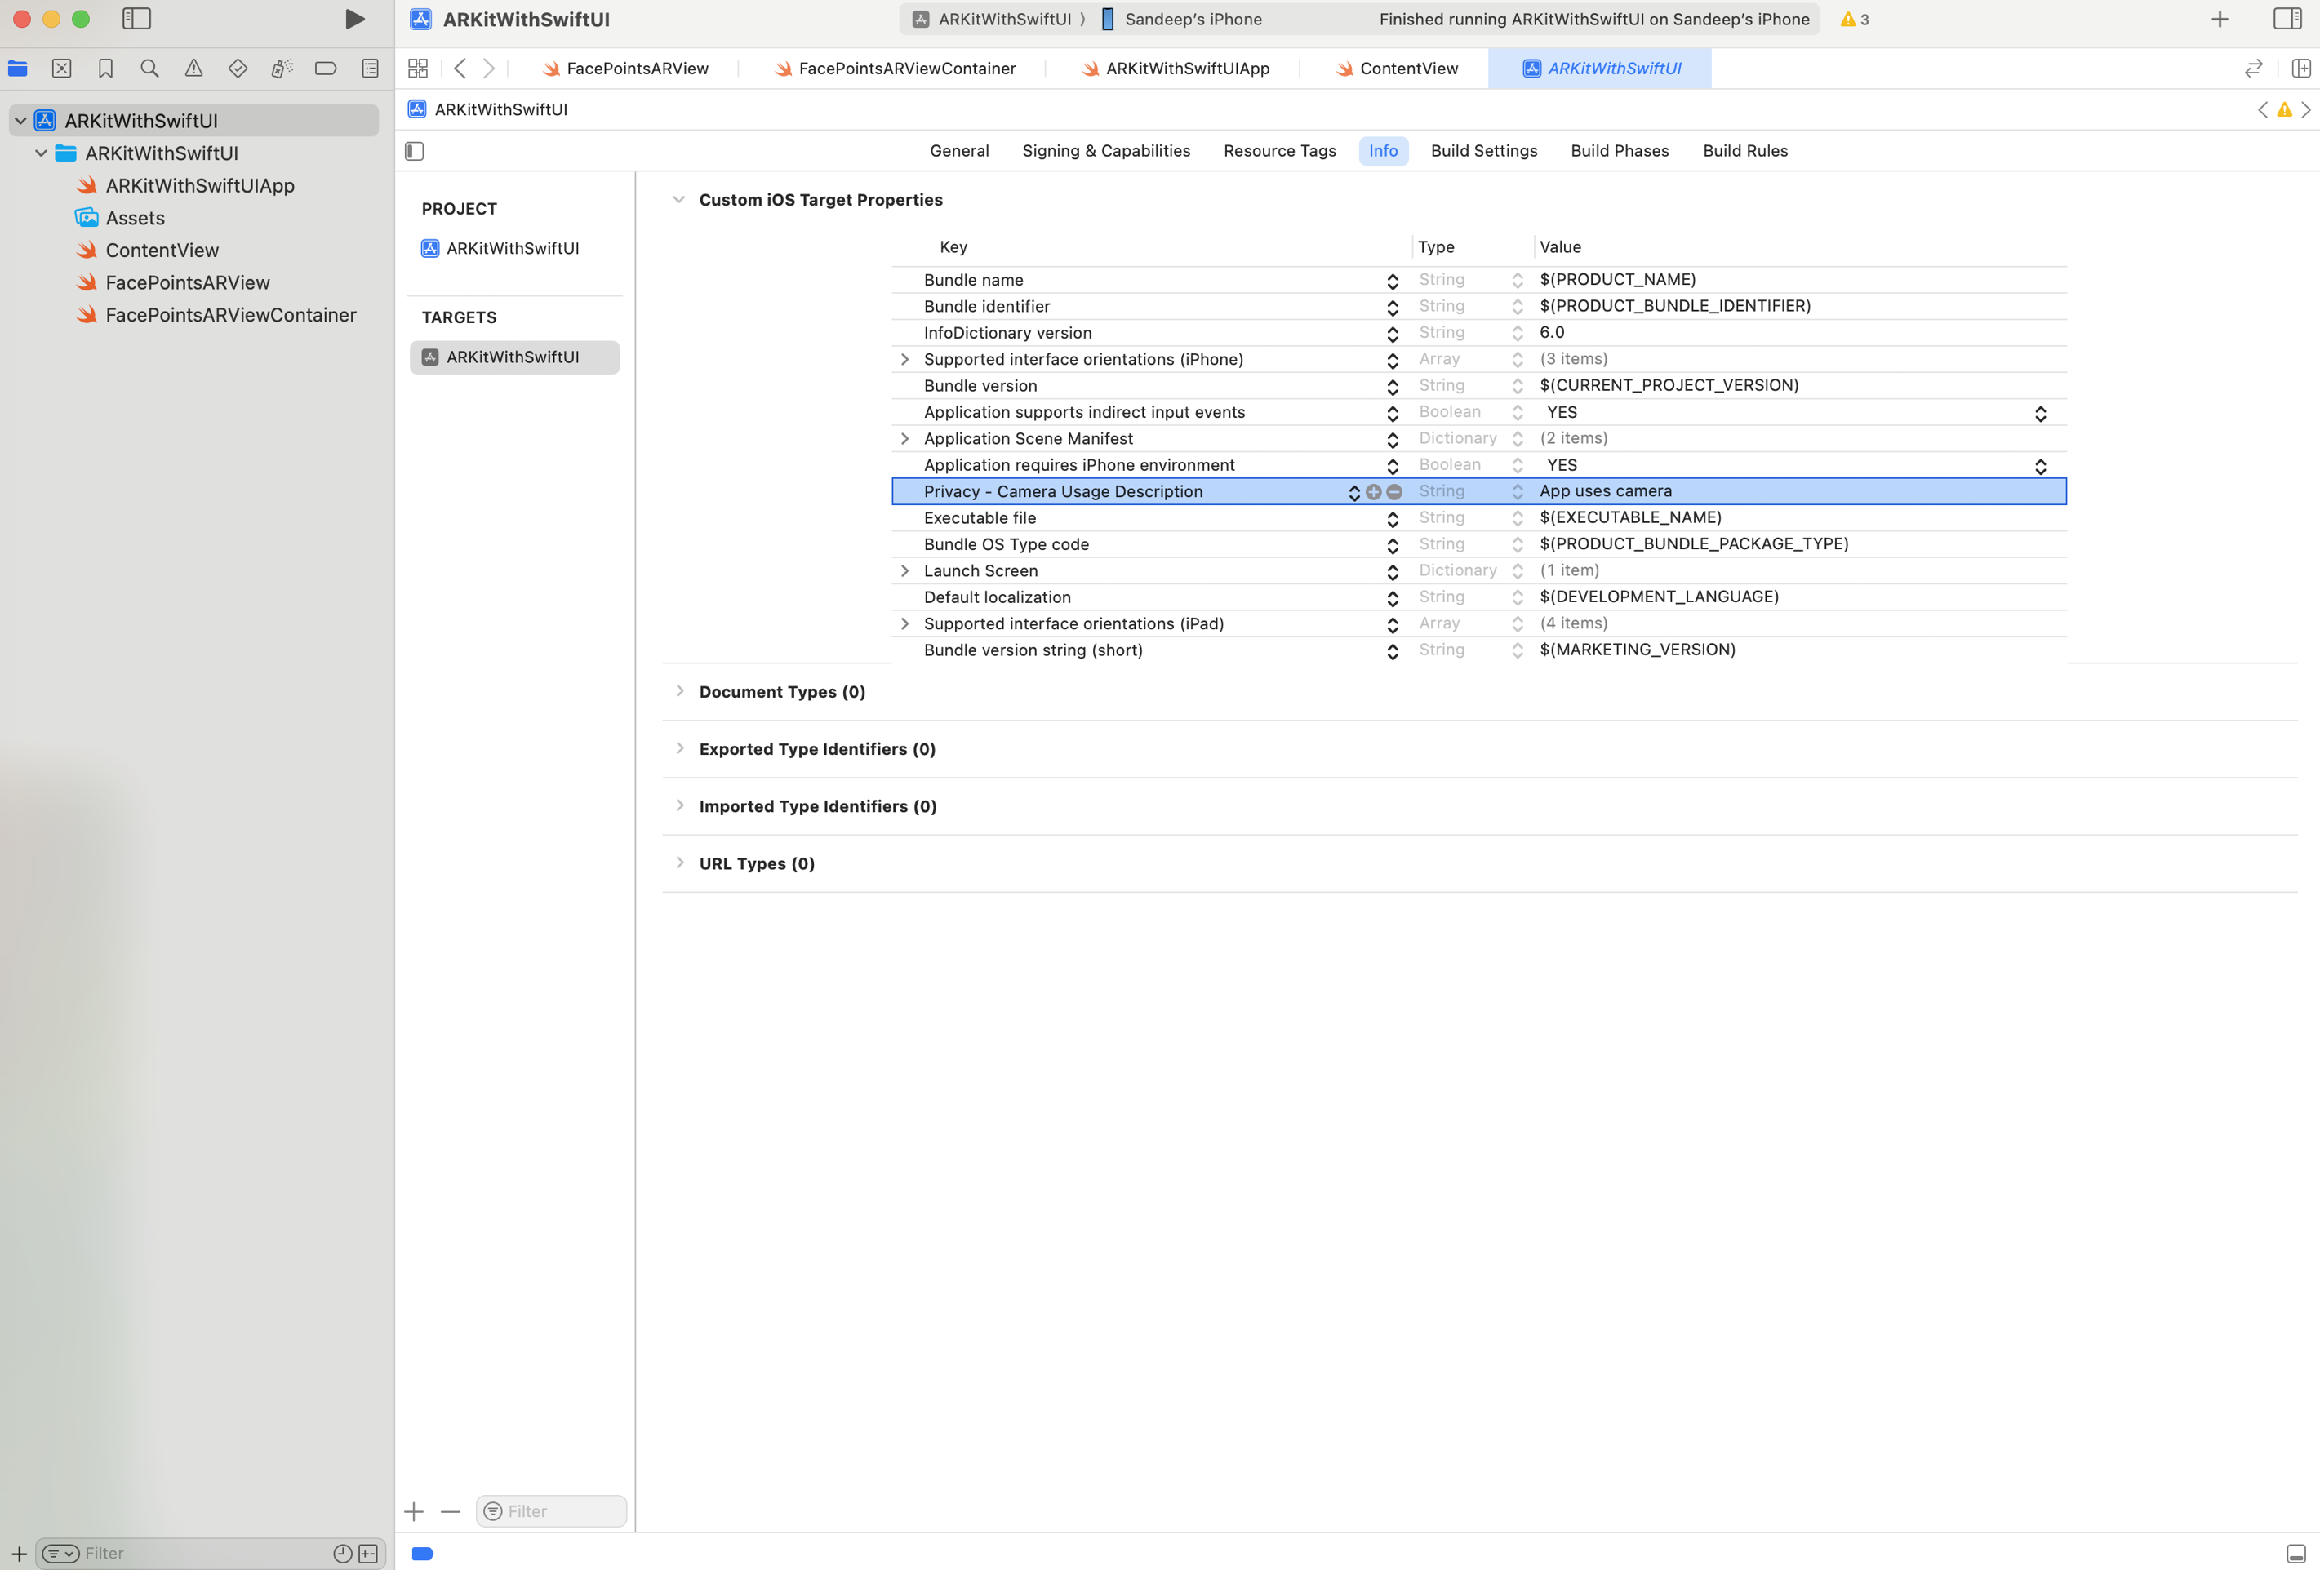
Task: Remove the Camera Usage Description row
Action: (1394, 492)
